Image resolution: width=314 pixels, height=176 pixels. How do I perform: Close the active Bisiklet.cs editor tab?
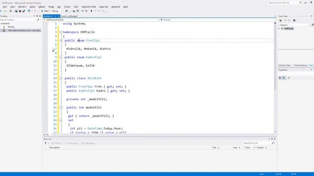click(x=58, y=16)
